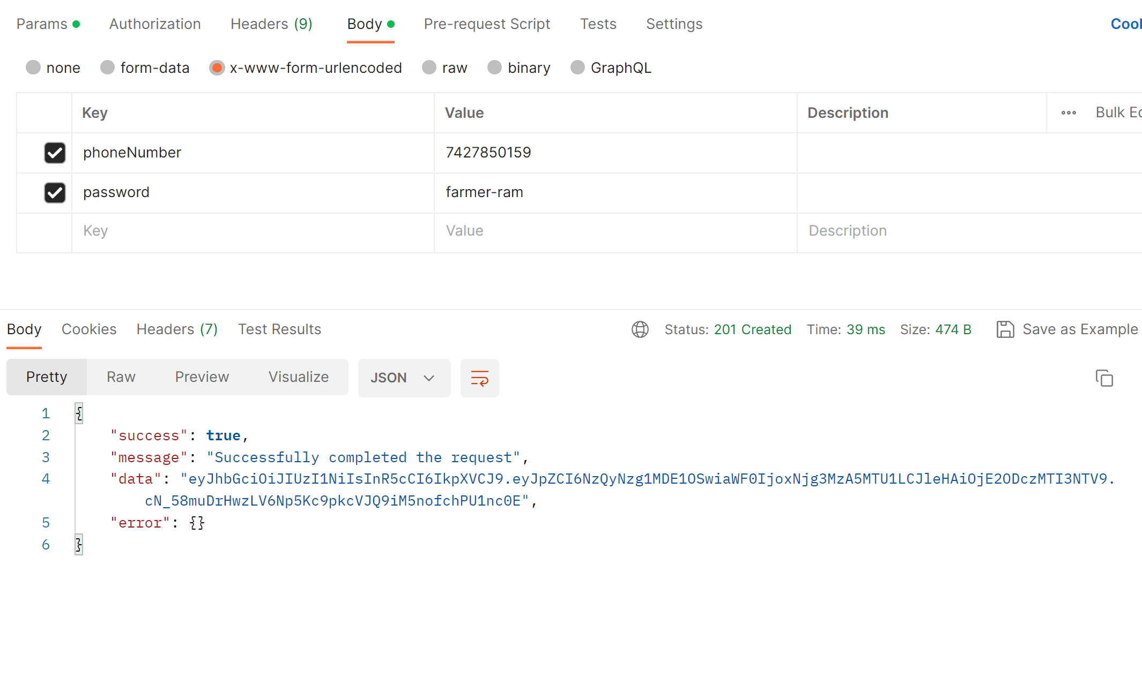Choose GraphQL body format
Viewport: 1142px width, 700px height.
click(577, 67)
